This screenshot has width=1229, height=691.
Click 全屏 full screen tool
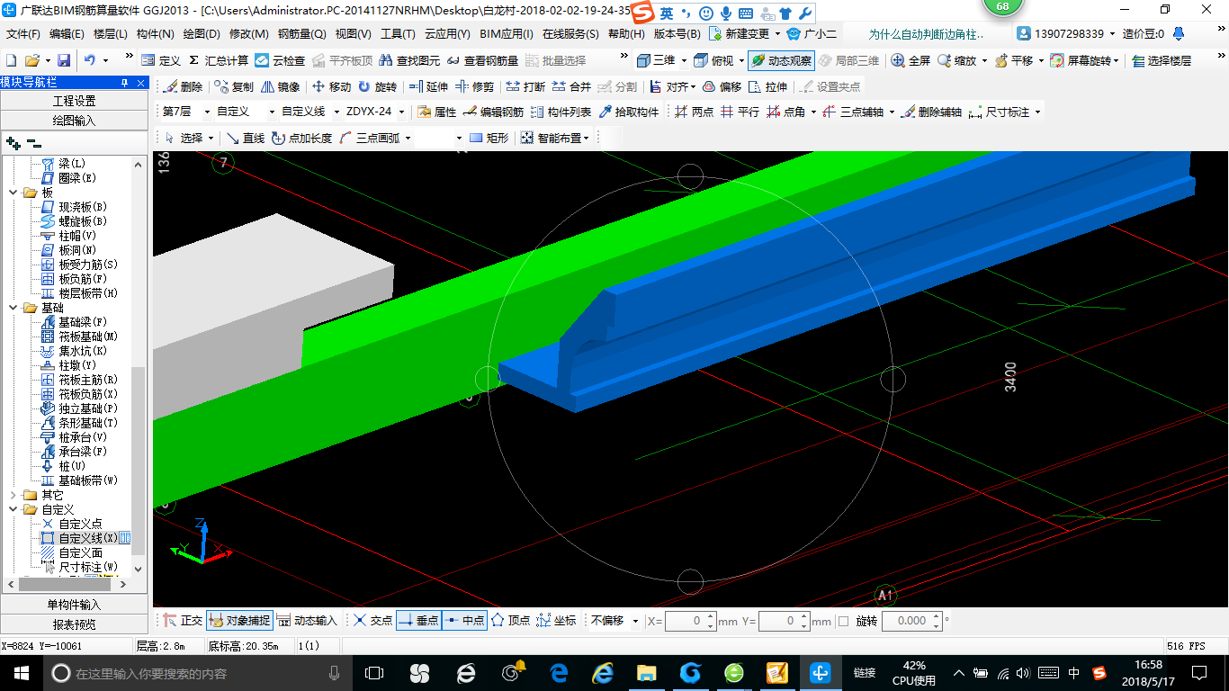pyautogui.click(x=911, y=60)
